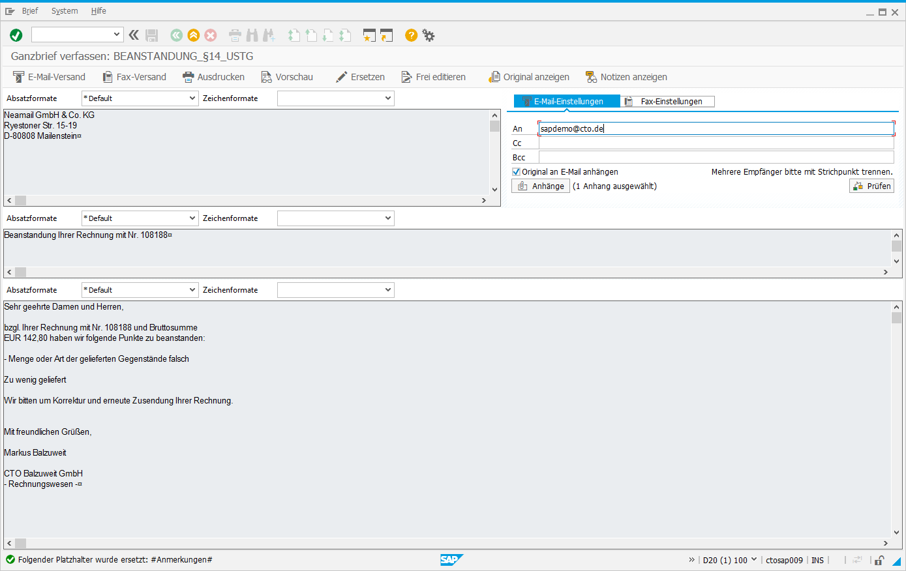Image resolution: width=906 pixels, height=571 pixels.
Task: Click the Prüfen button
Action: pyautogui.click(x=871, y=186)
